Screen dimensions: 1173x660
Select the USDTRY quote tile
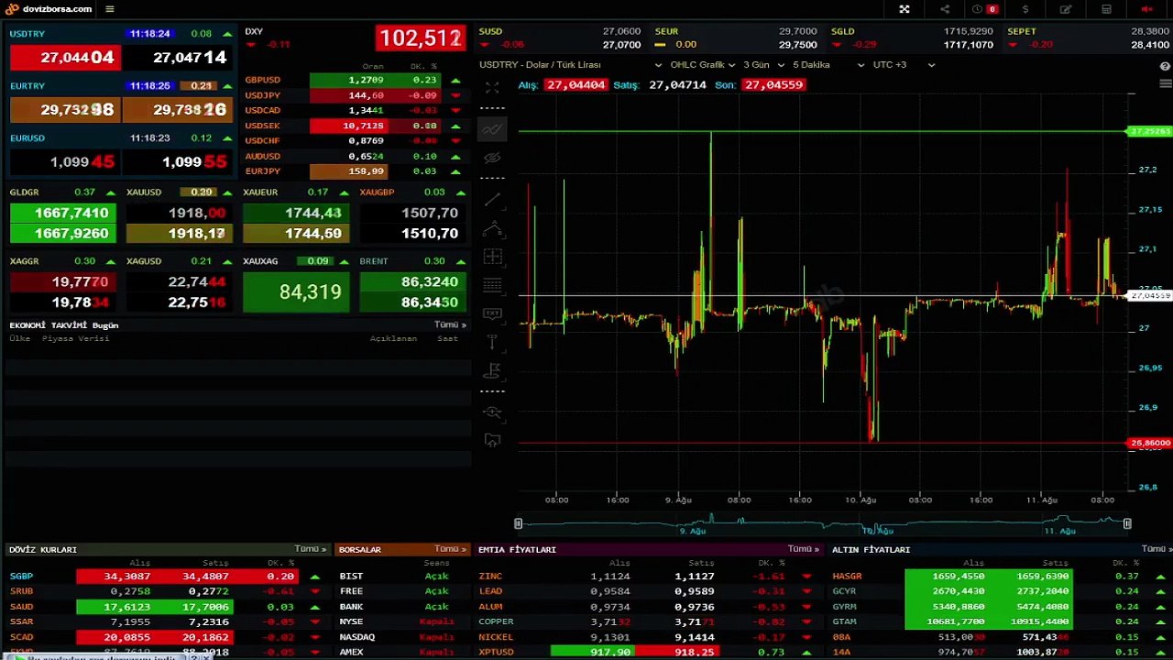[121, 49]
